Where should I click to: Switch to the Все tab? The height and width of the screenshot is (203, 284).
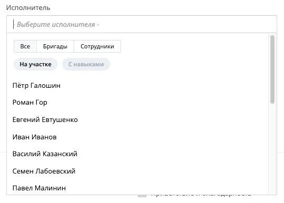click(25, 46)
